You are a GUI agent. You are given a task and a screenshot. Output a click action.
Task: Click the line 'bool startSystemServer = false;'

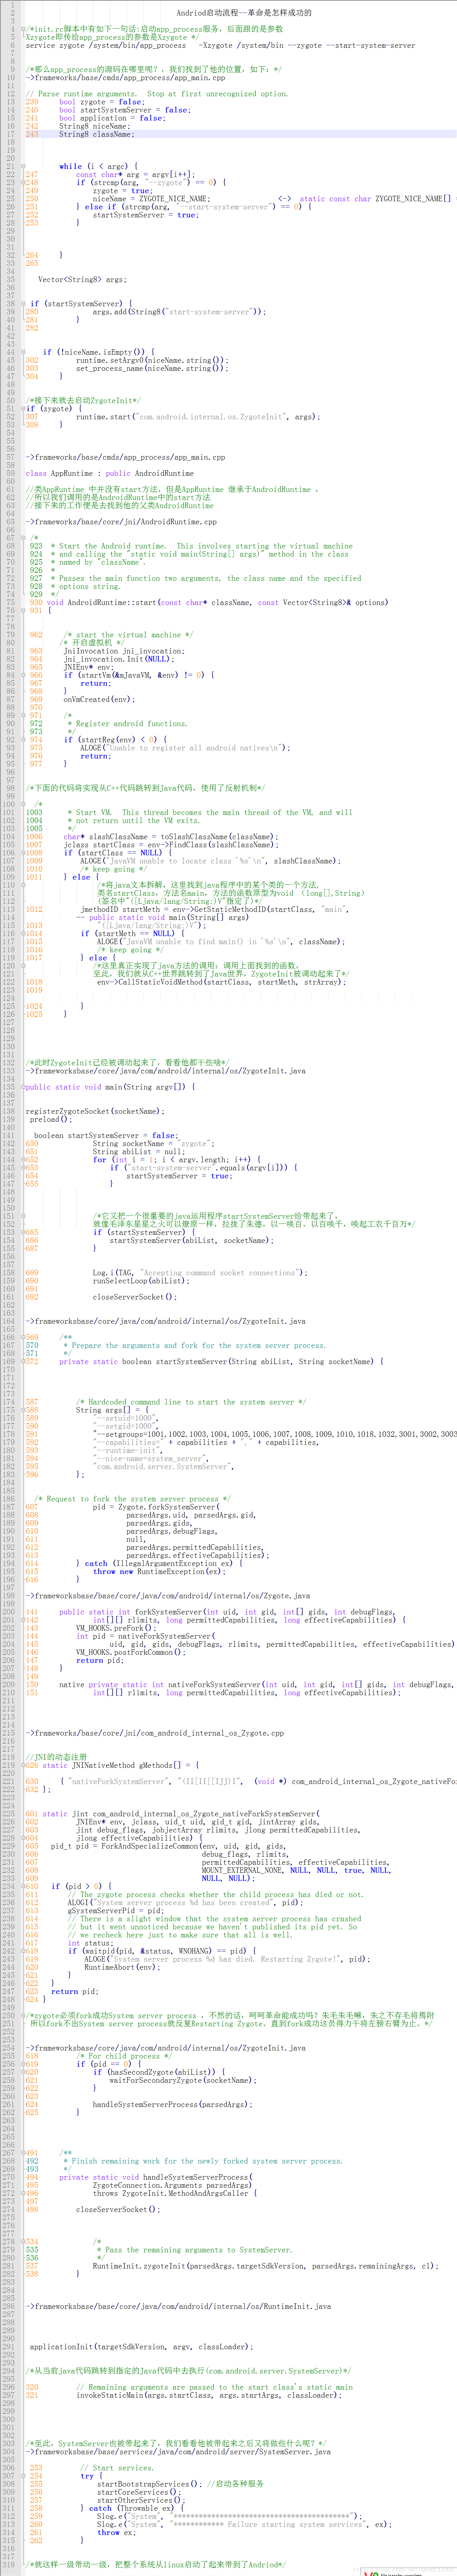point(125,110)
